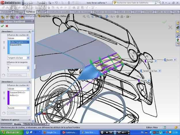180x135 pixels.
Task: Open the bottom 'Aucune' callout dropdown in viewport
Action: [149, 81]
